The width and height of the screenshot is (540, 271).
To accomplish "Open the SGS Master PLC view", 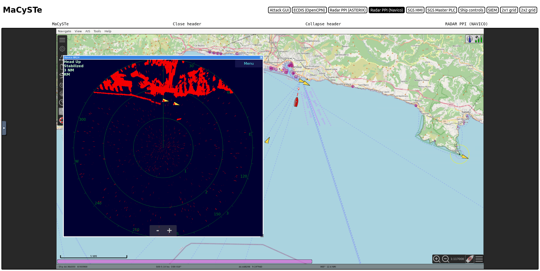I will click(x=441, y=10).
